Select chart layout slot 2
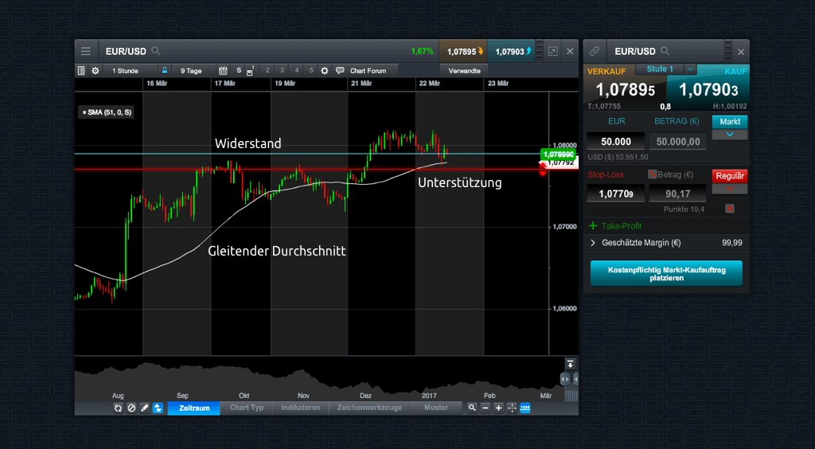The height and width of the screenshot is (449, 815). pyautogui.click(x=267, y=70)
